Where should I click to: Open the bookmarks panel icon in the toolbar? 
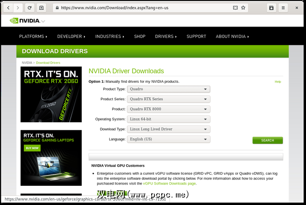(271, 8)
